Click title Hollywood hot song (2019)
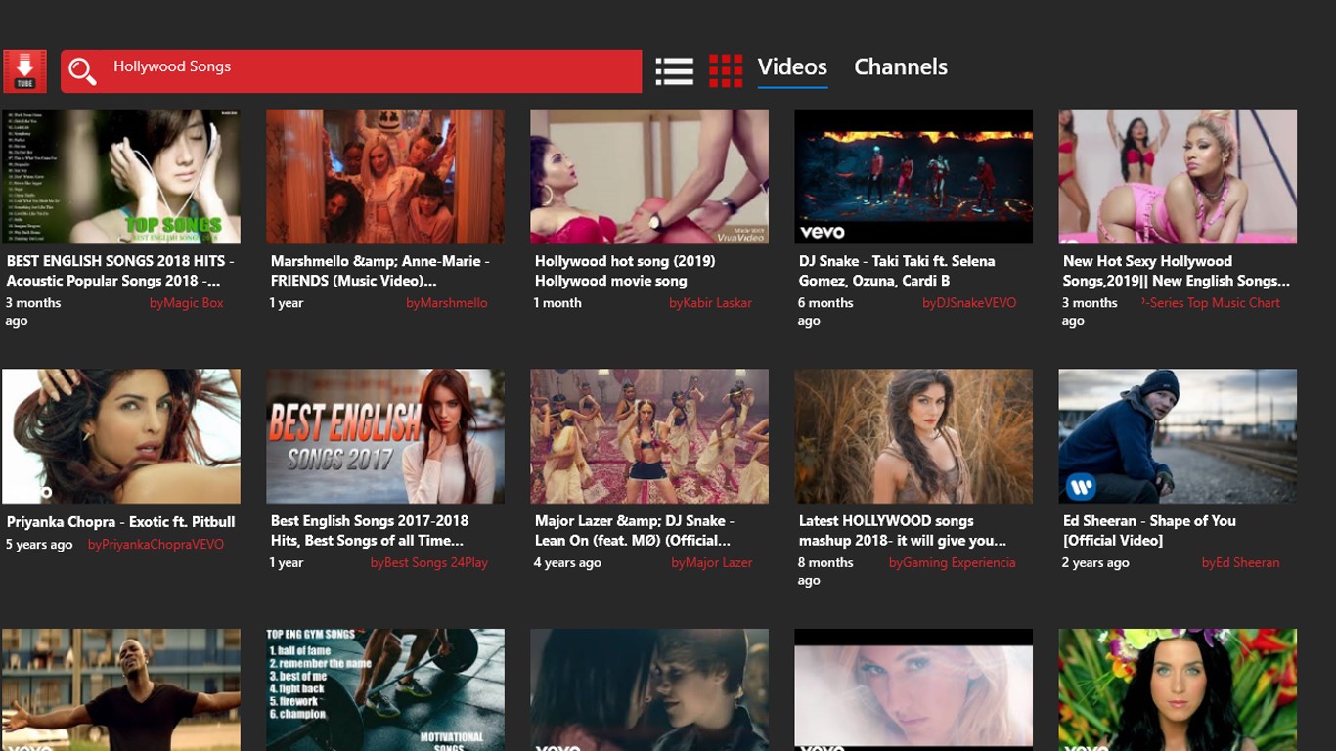 625,271
